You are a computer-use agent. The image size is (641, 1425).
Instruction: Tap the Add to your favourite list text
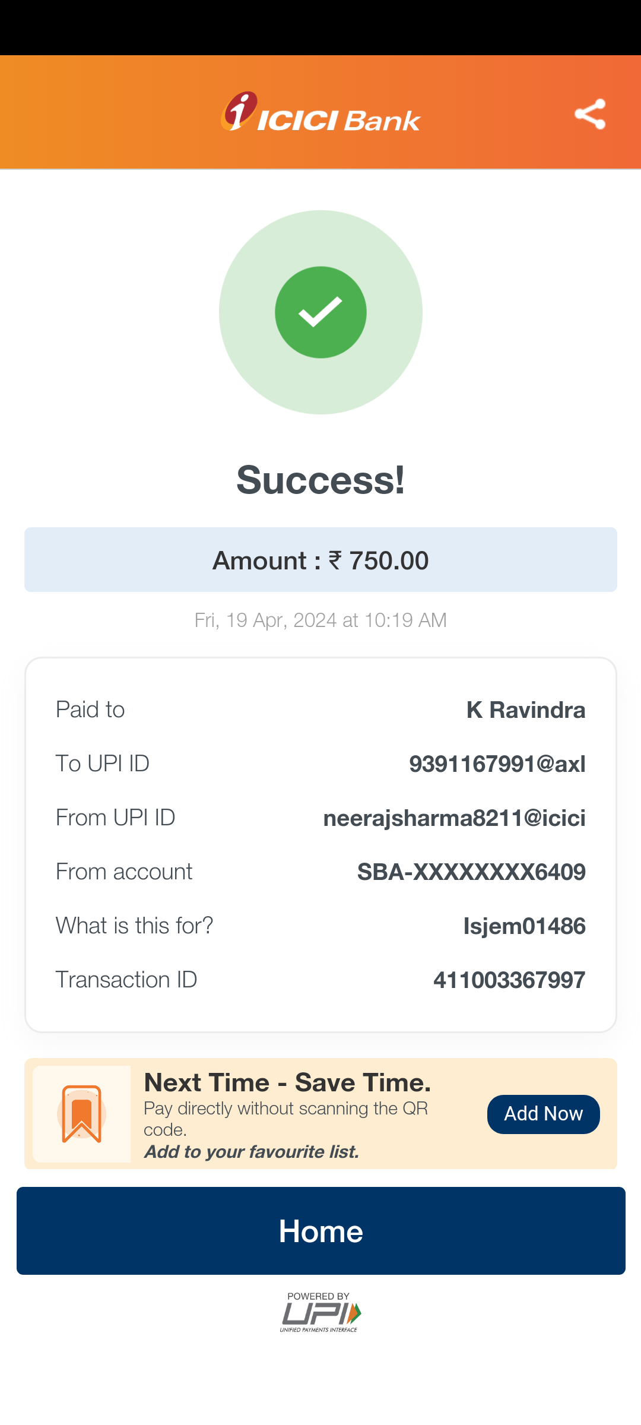point(252,1152)
